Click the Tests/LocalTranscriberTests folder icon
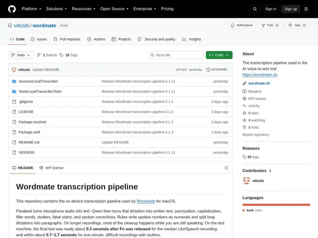Viewport: 318px width, 238px height. [x=14, y=91]
